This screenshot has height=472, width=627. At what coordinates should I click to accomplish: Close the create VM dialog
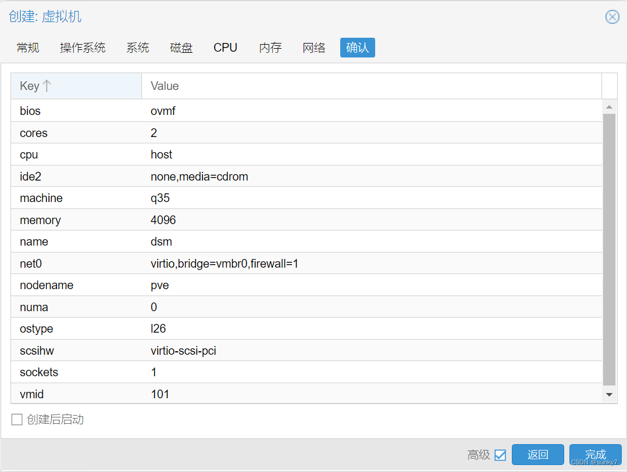(x=612, y=17)
